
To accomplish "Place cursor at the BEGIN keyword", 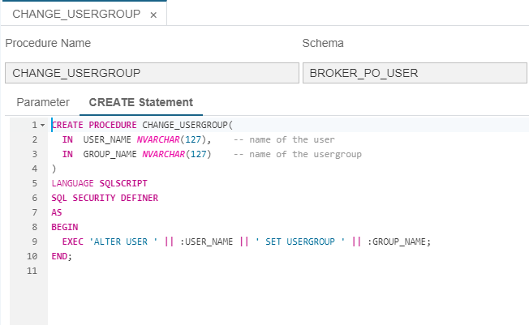I will point(65,227).
